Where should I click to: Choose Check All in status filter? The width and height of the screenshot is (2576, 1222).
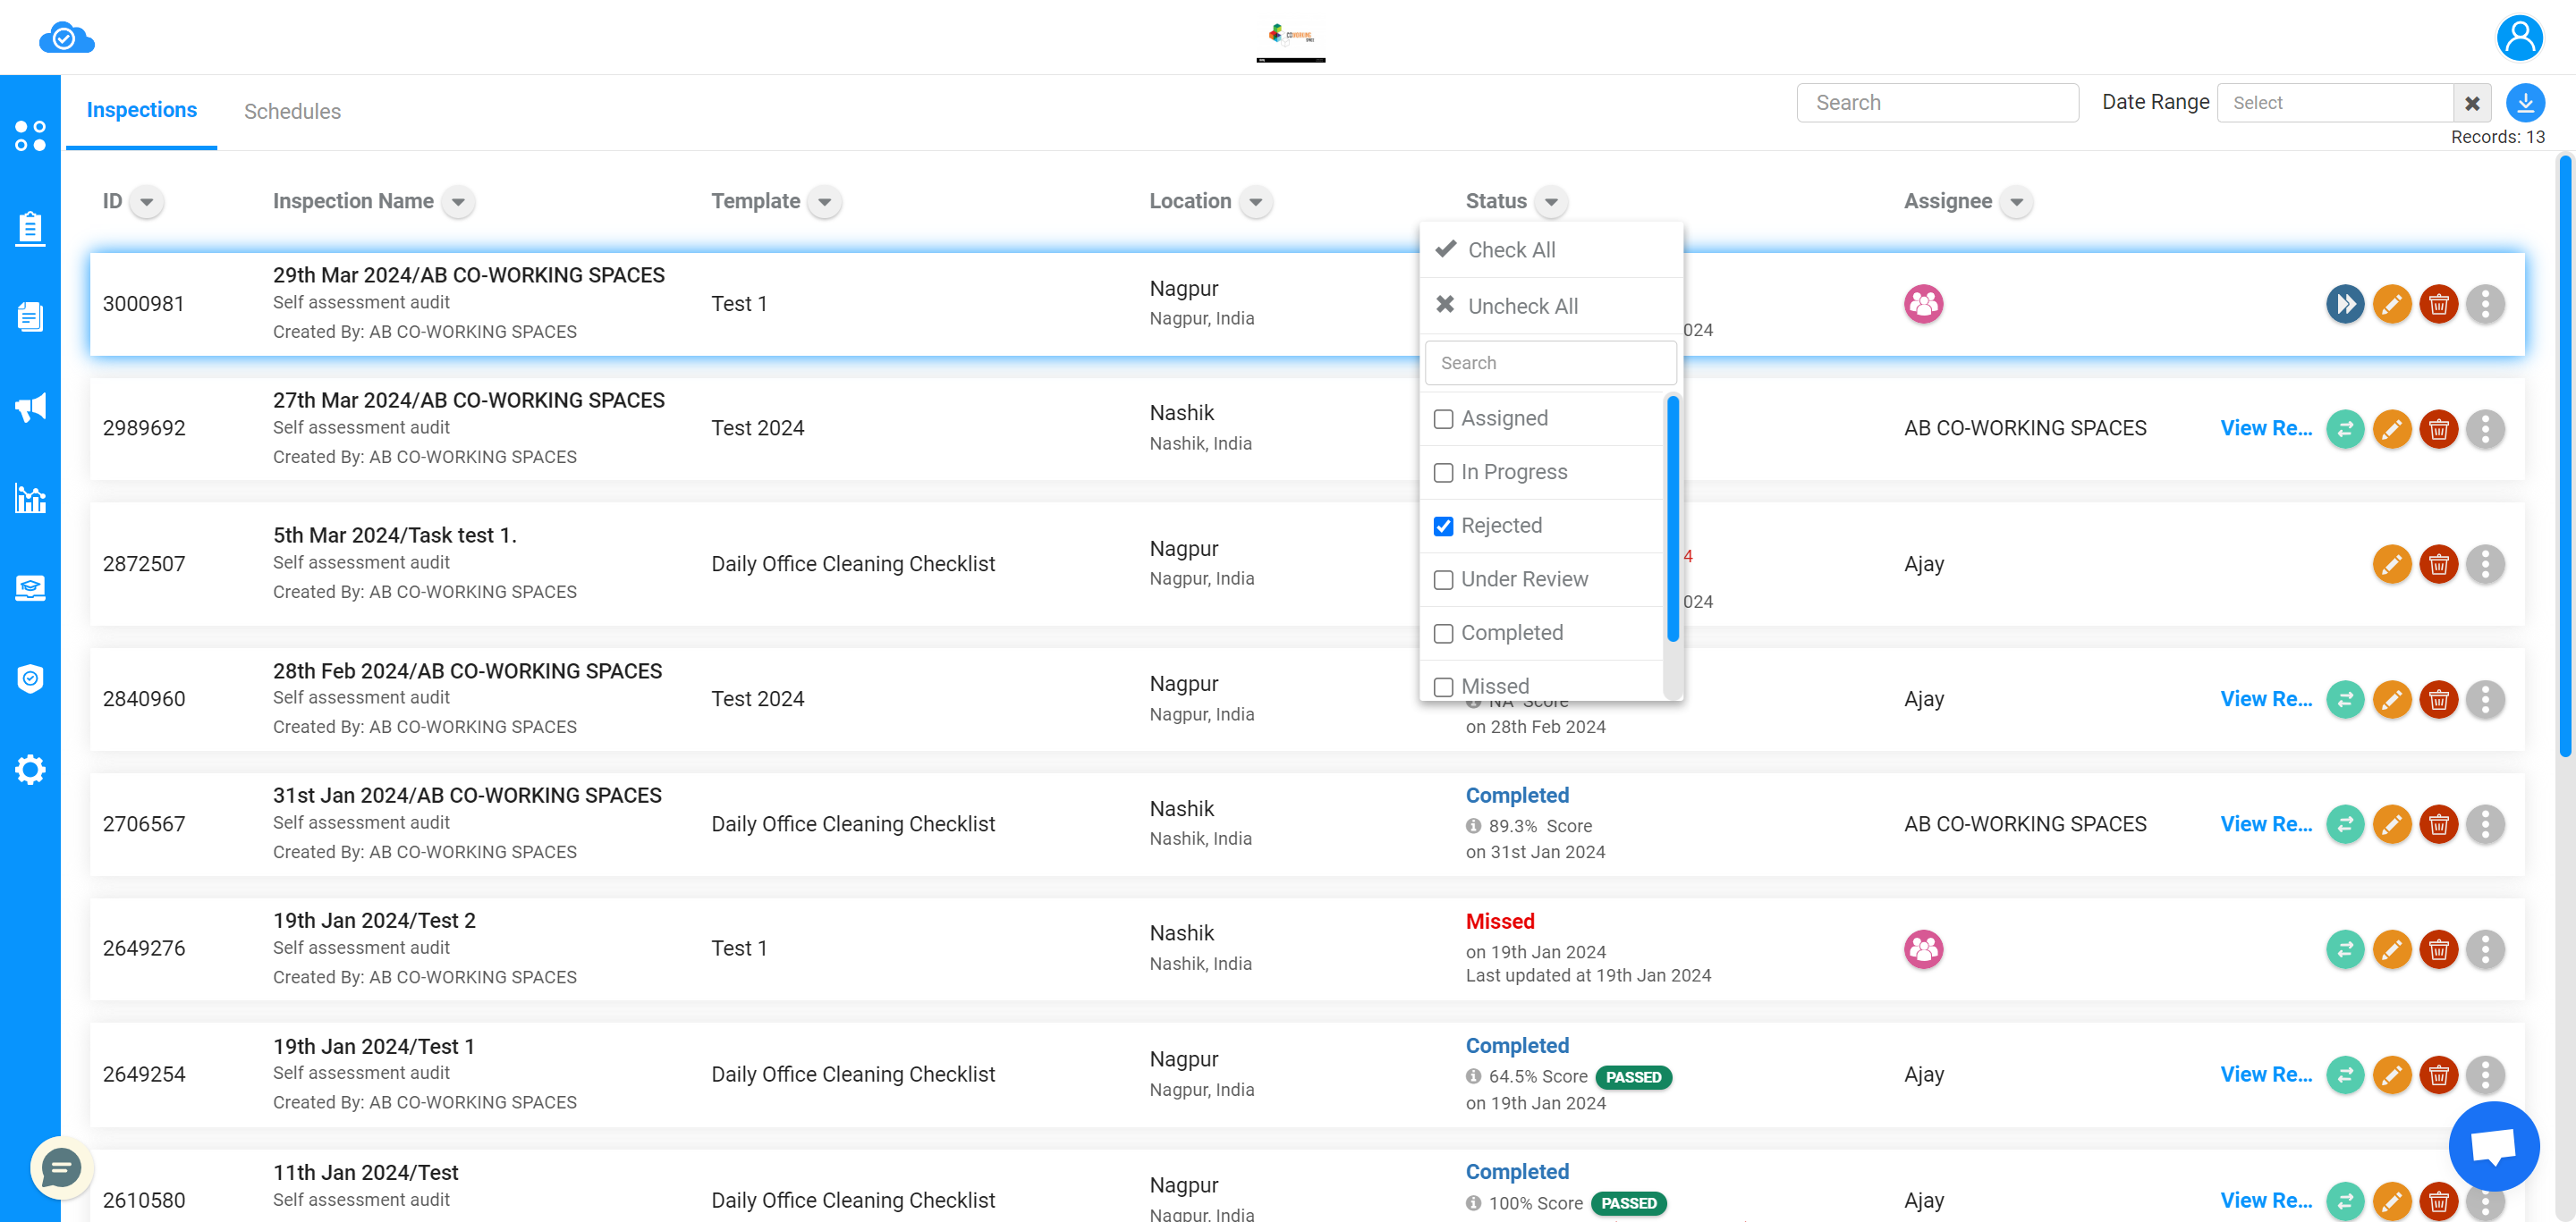1551,249
